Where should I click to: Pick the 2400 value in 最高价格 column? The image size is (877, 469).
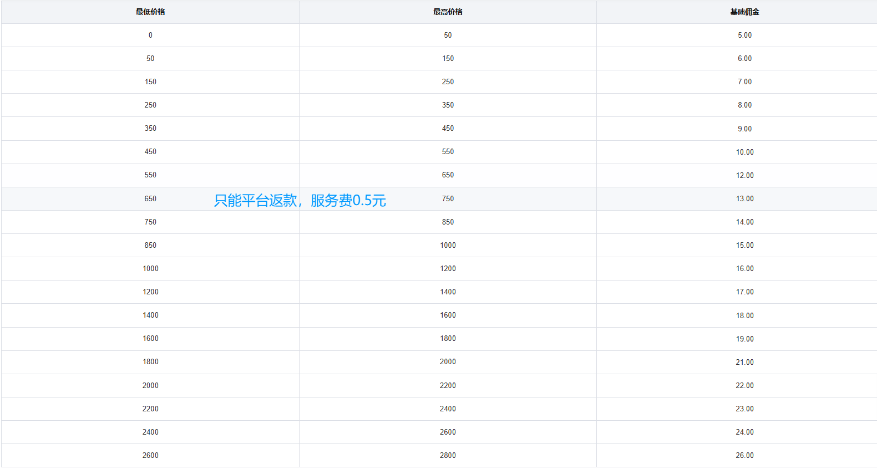[x=448, y=409]
